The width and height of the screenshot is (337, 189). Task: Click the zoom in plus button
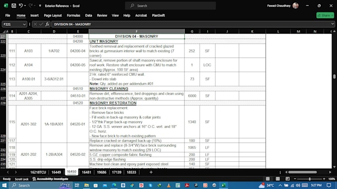(324, 179)
